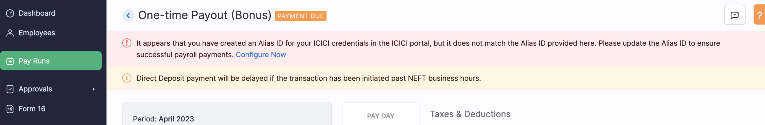Navigate to Employees in the sidebar
This screenshot has height=125, width=765.
click(37, 33)
